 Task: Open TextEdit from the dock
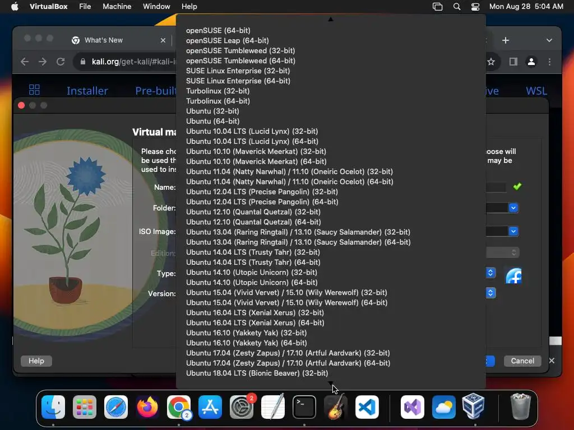pyautogui.click(x=273, y=407)
